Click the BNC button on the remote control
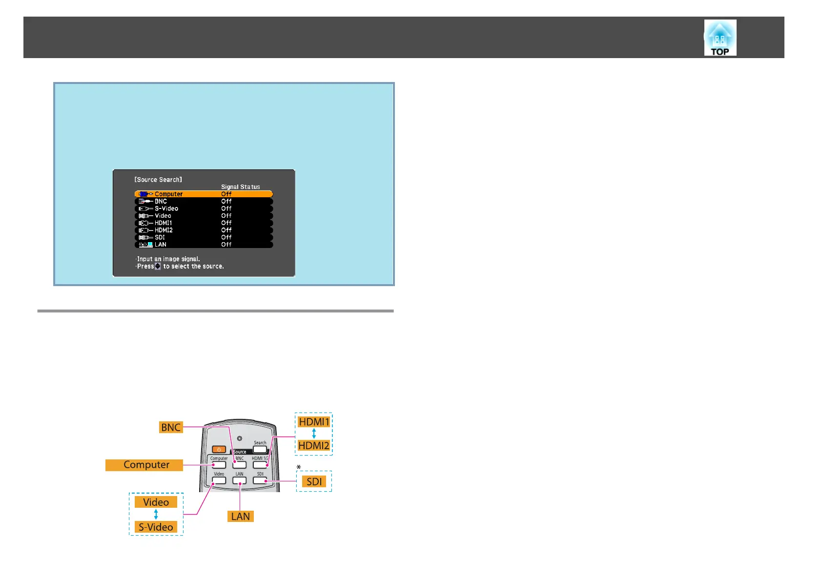Viewport: 822px width, 581px height. (240, 465)
